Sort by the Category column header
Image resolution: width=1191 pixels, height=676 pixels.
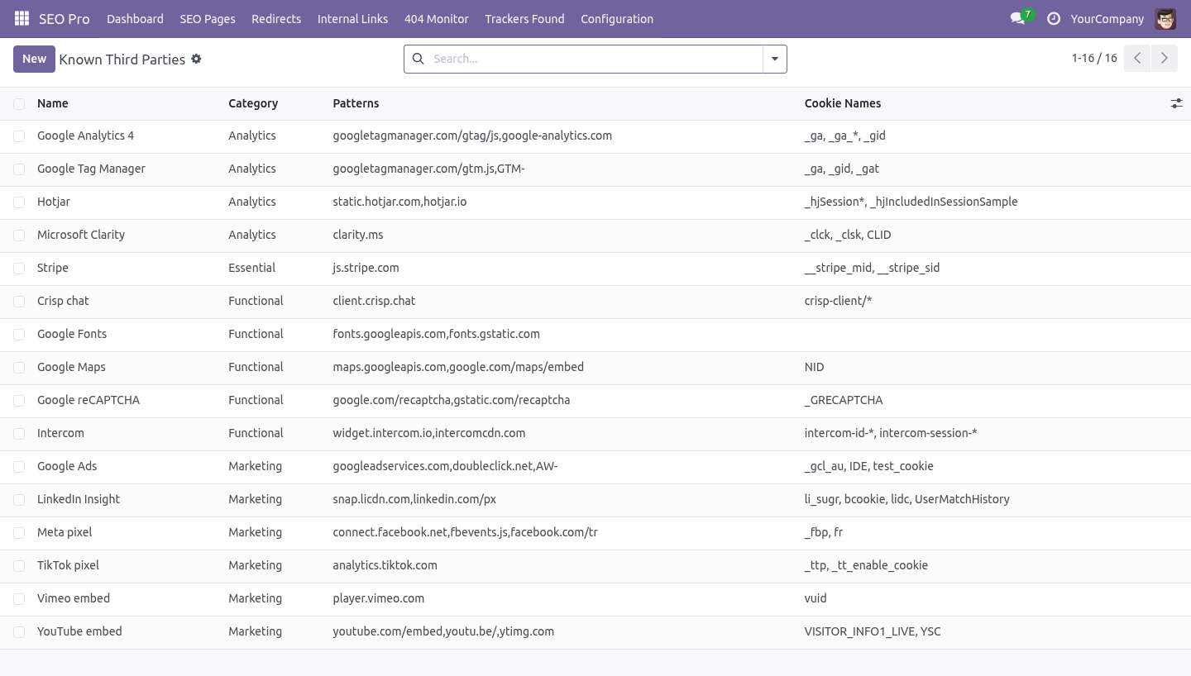pos(253,103)
